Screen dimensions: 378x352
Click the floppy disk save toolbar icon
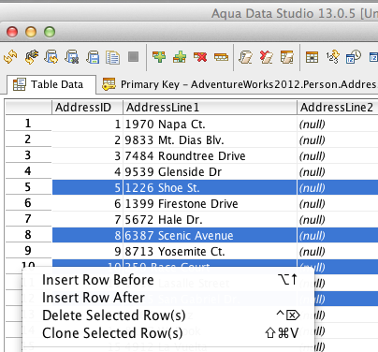[93, 57]
